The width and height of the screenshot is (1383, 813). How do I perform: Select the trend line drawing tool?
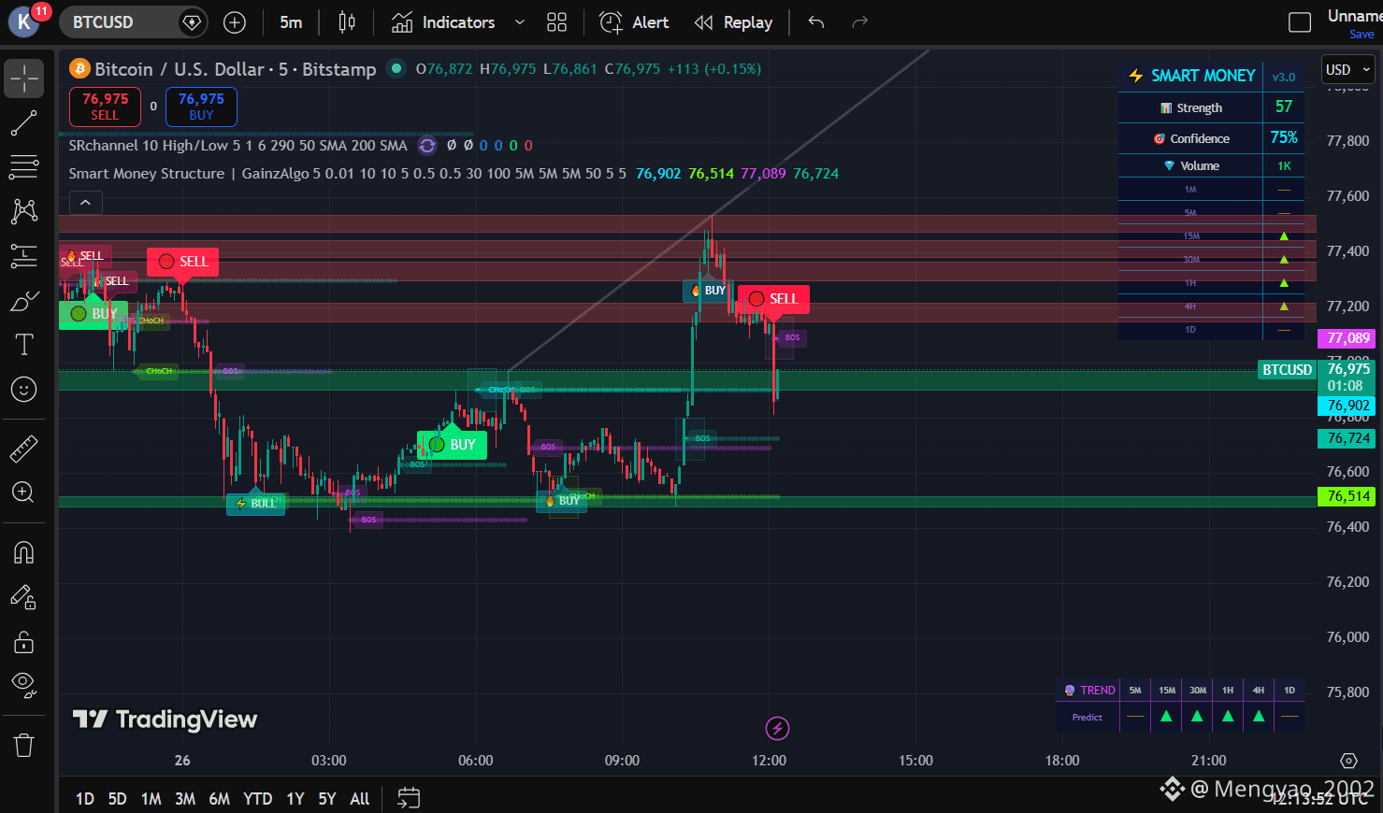coord(23,123)
